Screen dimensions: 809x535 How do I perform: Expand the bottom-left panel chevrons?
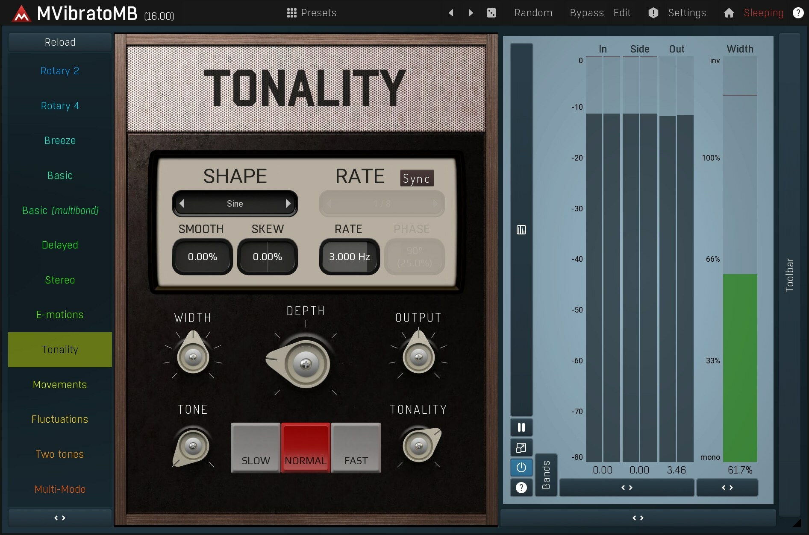click(x=59, y=518)
